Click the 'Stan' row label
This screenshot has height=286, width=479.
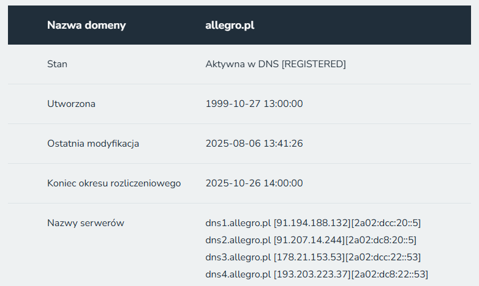57,64
